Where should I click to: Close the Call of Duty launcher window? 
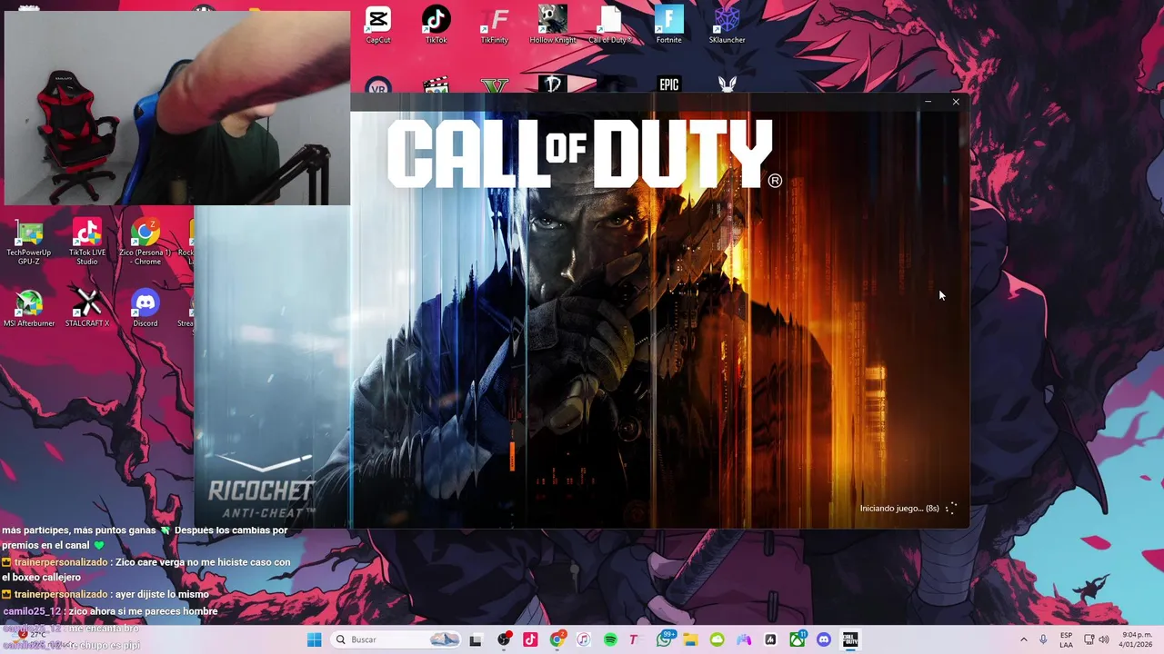click(x=956, y=102)
